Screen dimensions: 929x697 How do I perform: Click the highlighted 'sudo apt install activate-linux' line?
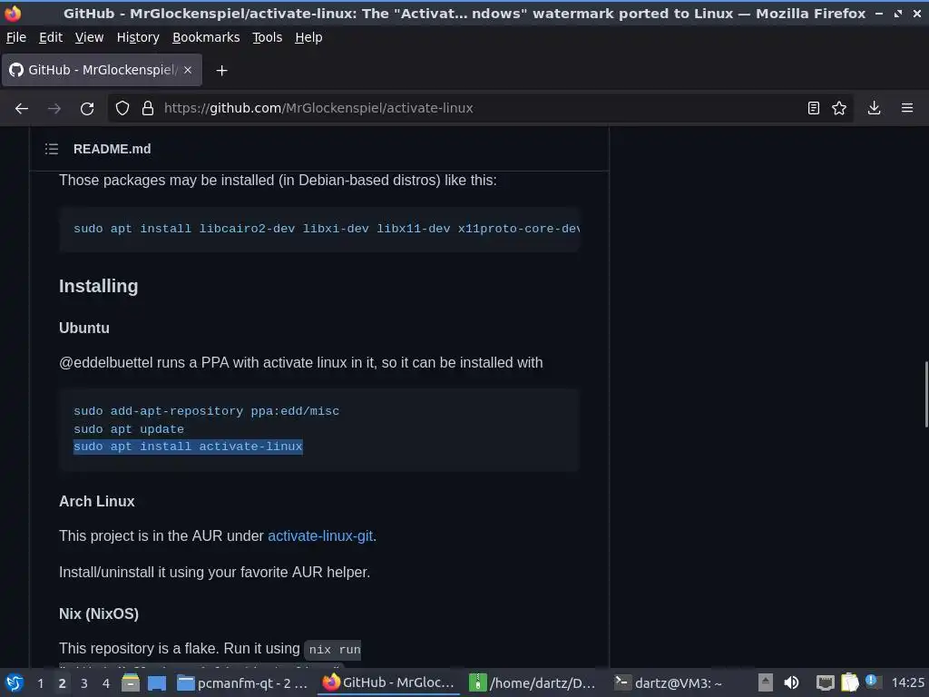(x=188, y=447)
